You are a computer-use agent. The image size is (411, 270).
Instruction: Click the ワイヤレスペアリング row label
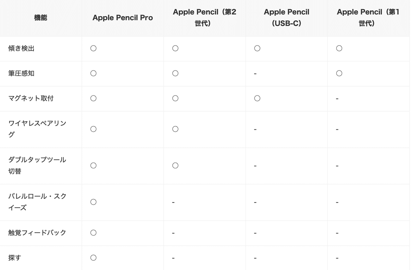pos(37,129)
